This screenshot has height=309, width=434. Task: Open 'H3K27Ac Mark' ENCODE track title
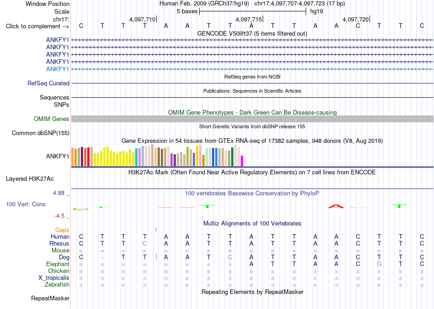[252, 173]
